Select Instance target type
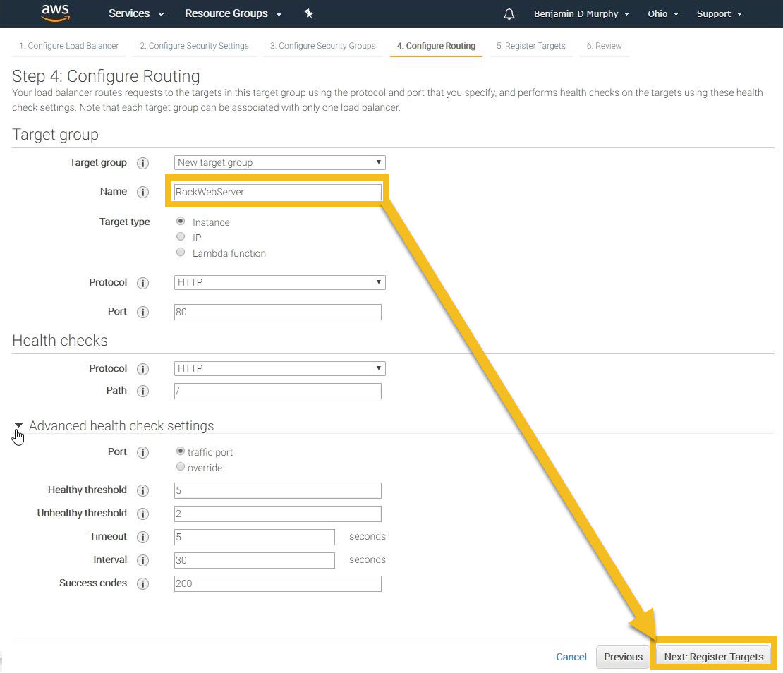This screenshot has width=783, height=673. click(181, 222)
